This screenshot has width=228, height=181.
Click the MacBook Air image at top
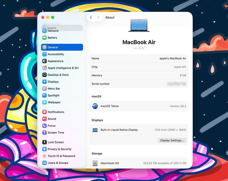pyautogui.click(x=139, y=26)
